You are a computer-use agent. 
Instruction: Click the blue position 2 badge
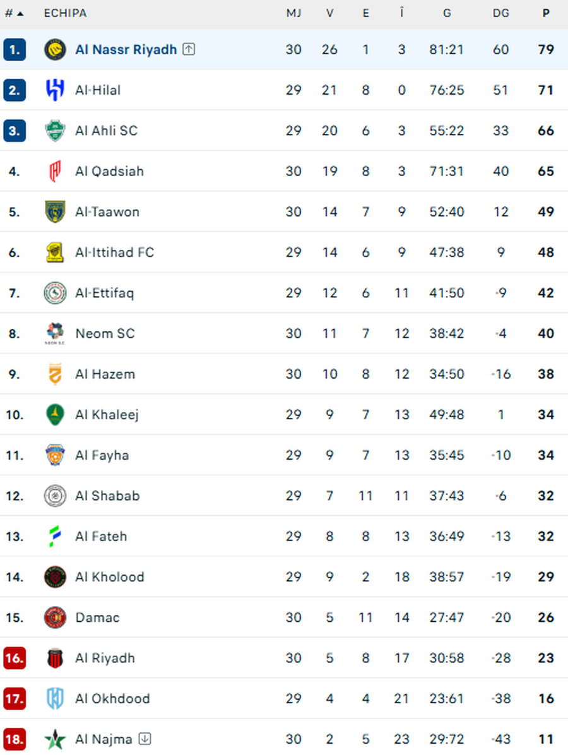15,90
